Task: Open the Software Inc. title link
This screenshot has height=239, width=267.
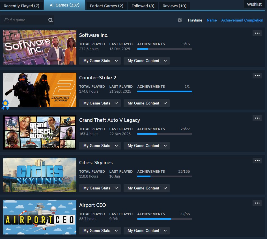Action: pyautogui.click(x=94, y=35)
